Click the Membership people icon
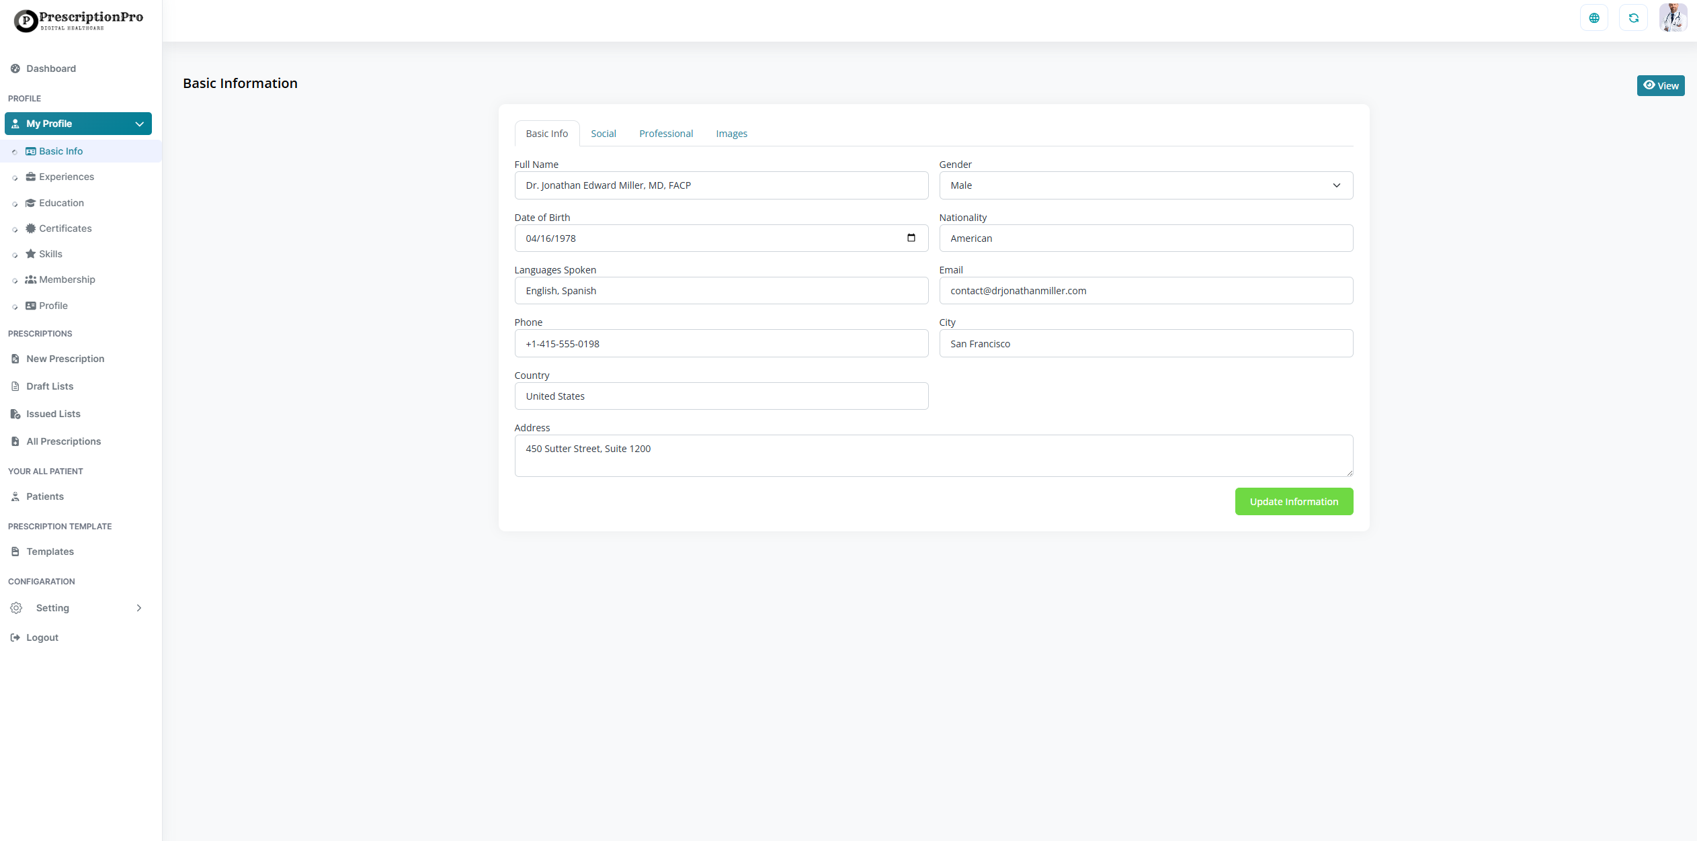This screenshot has width=1697, height=841. pos(31,279)
